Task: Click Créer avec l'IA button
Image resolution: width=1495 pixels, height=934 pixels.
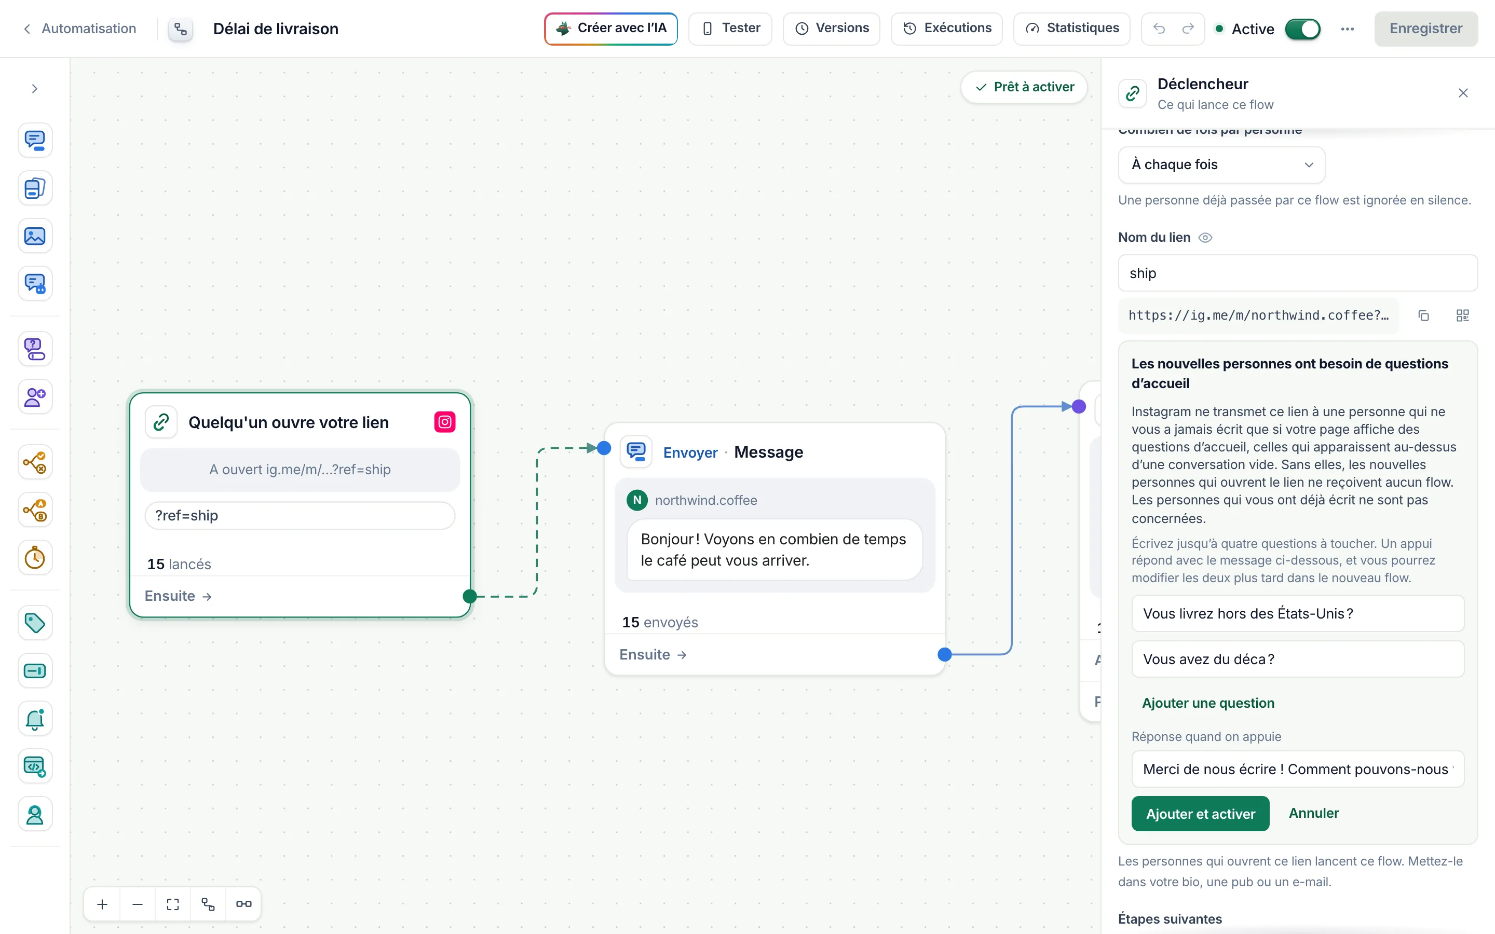Action: [x=610, y=29]
